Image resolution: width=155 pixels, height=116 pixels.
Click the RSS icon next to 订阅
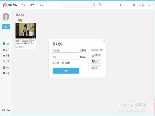tap(4, 62)
